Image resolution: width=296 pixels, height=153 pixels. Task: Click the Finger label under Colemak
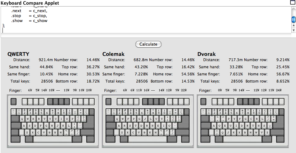110,91
